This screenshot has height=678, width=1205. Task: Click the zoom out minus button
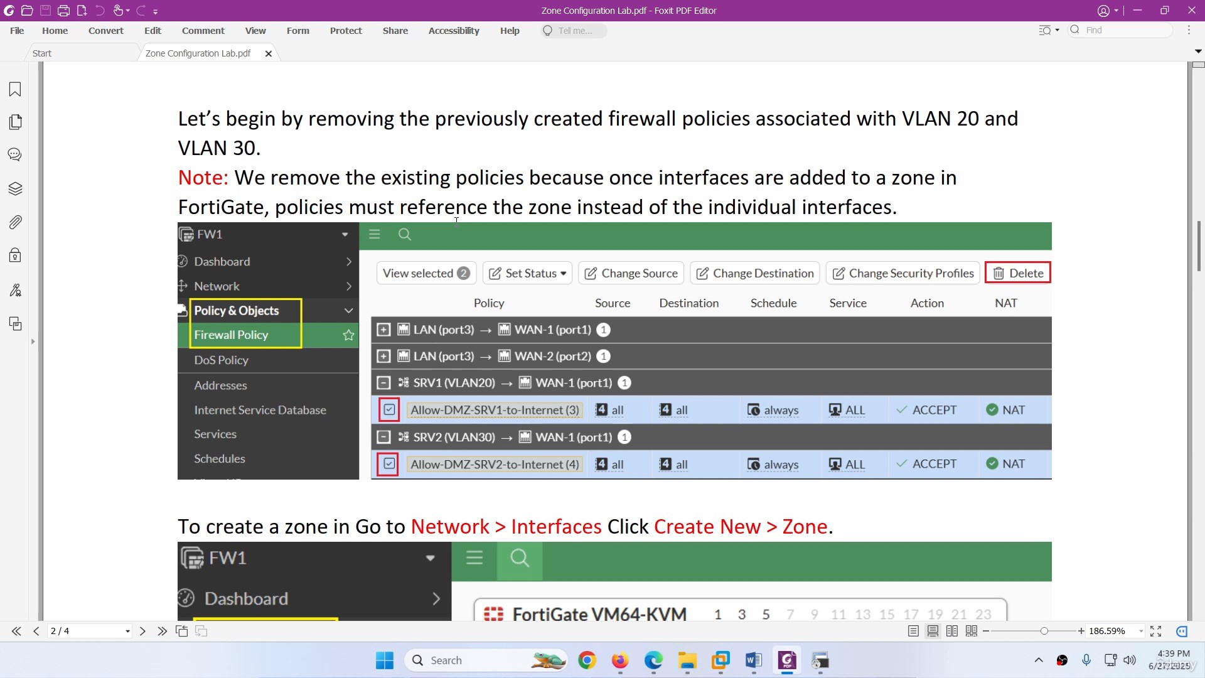pyautogui.click(x=986, y=631)
